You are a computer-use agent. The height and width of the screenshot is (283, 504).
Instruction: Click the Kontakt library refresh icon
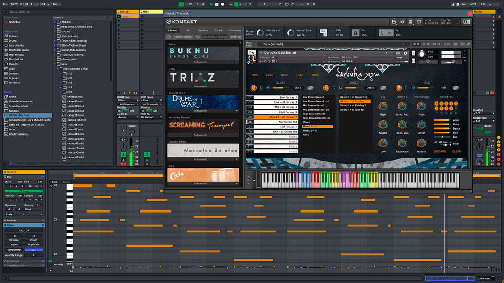[170, 37]
